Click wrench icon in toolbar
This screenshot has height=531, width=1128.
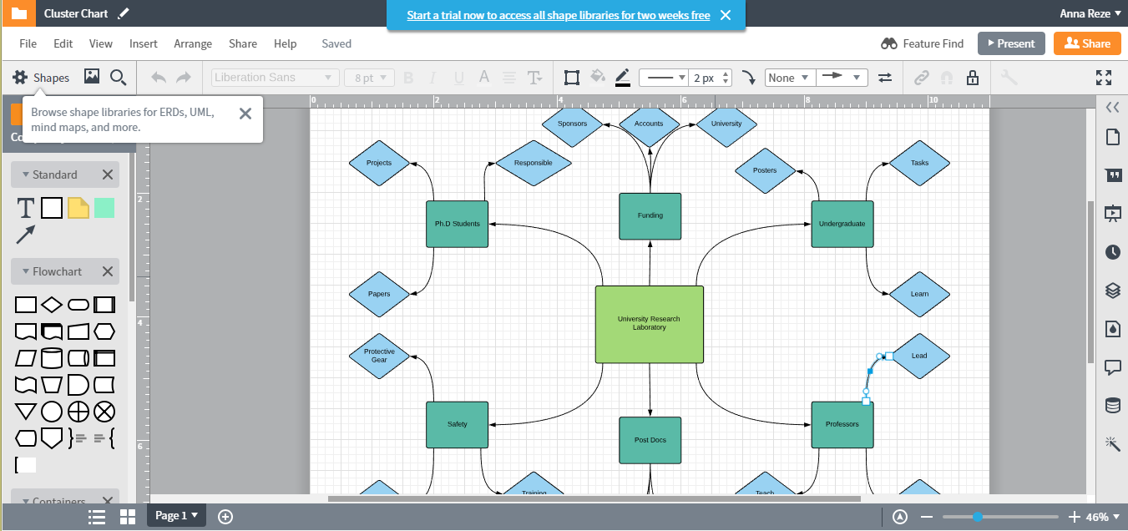click(1009, 78)
